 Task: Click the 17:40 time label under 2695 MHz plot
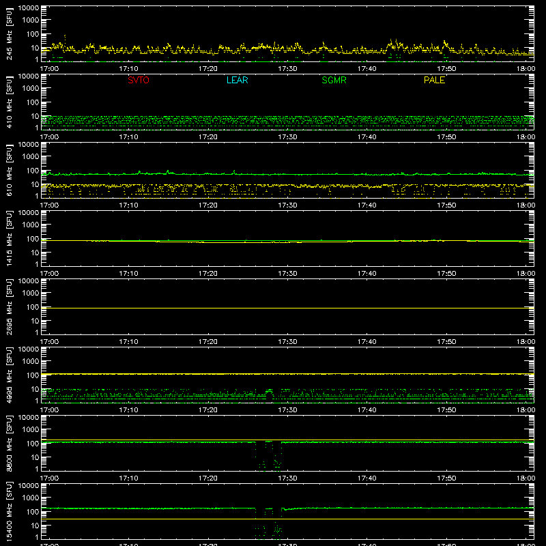[x=367, y=342]
